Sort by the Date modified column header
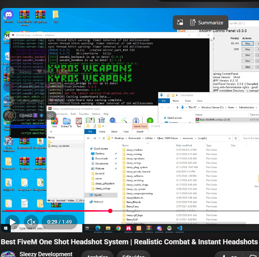This screenshot has height=257, width=259. (x=184, y=146)
